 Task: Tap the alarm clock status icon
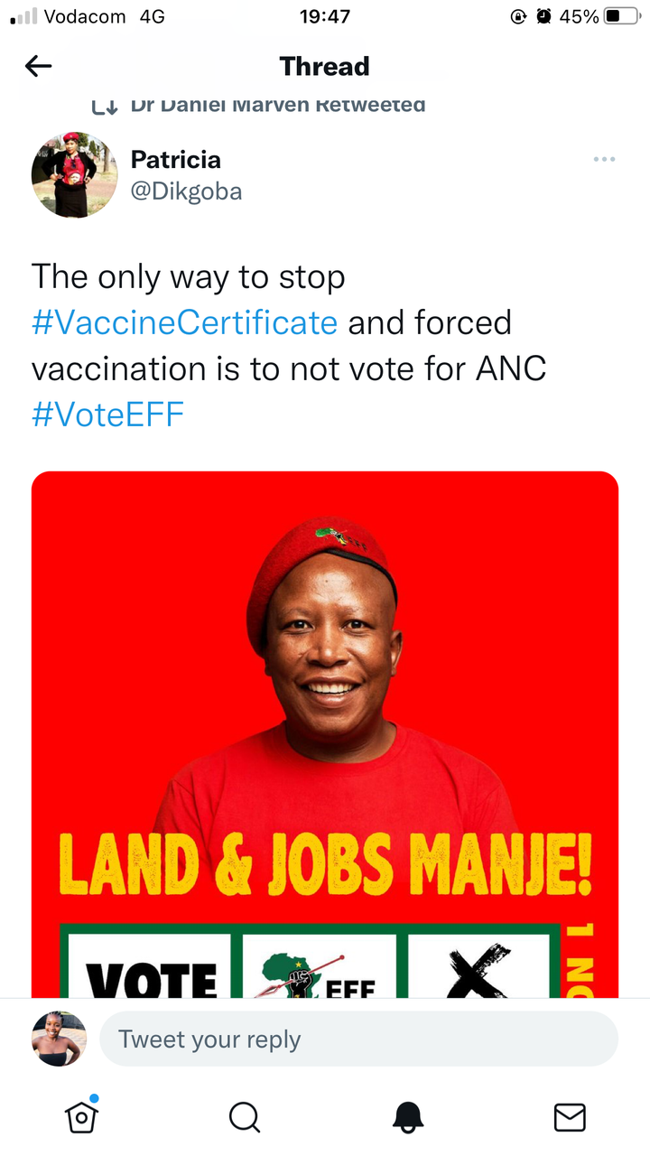tap(543, 16)
